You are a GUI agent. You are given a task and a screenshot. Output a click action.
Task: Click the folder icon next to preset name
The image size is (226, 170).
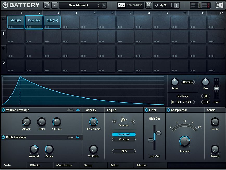coord(104,5)
